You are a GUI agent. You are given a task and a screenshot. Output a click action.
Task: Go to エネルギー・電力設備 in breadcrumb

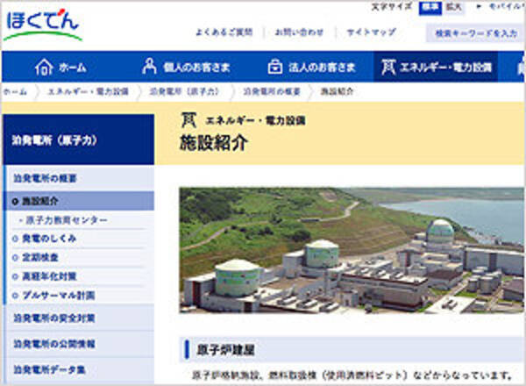pyautogui.click(x=89, y=91)
